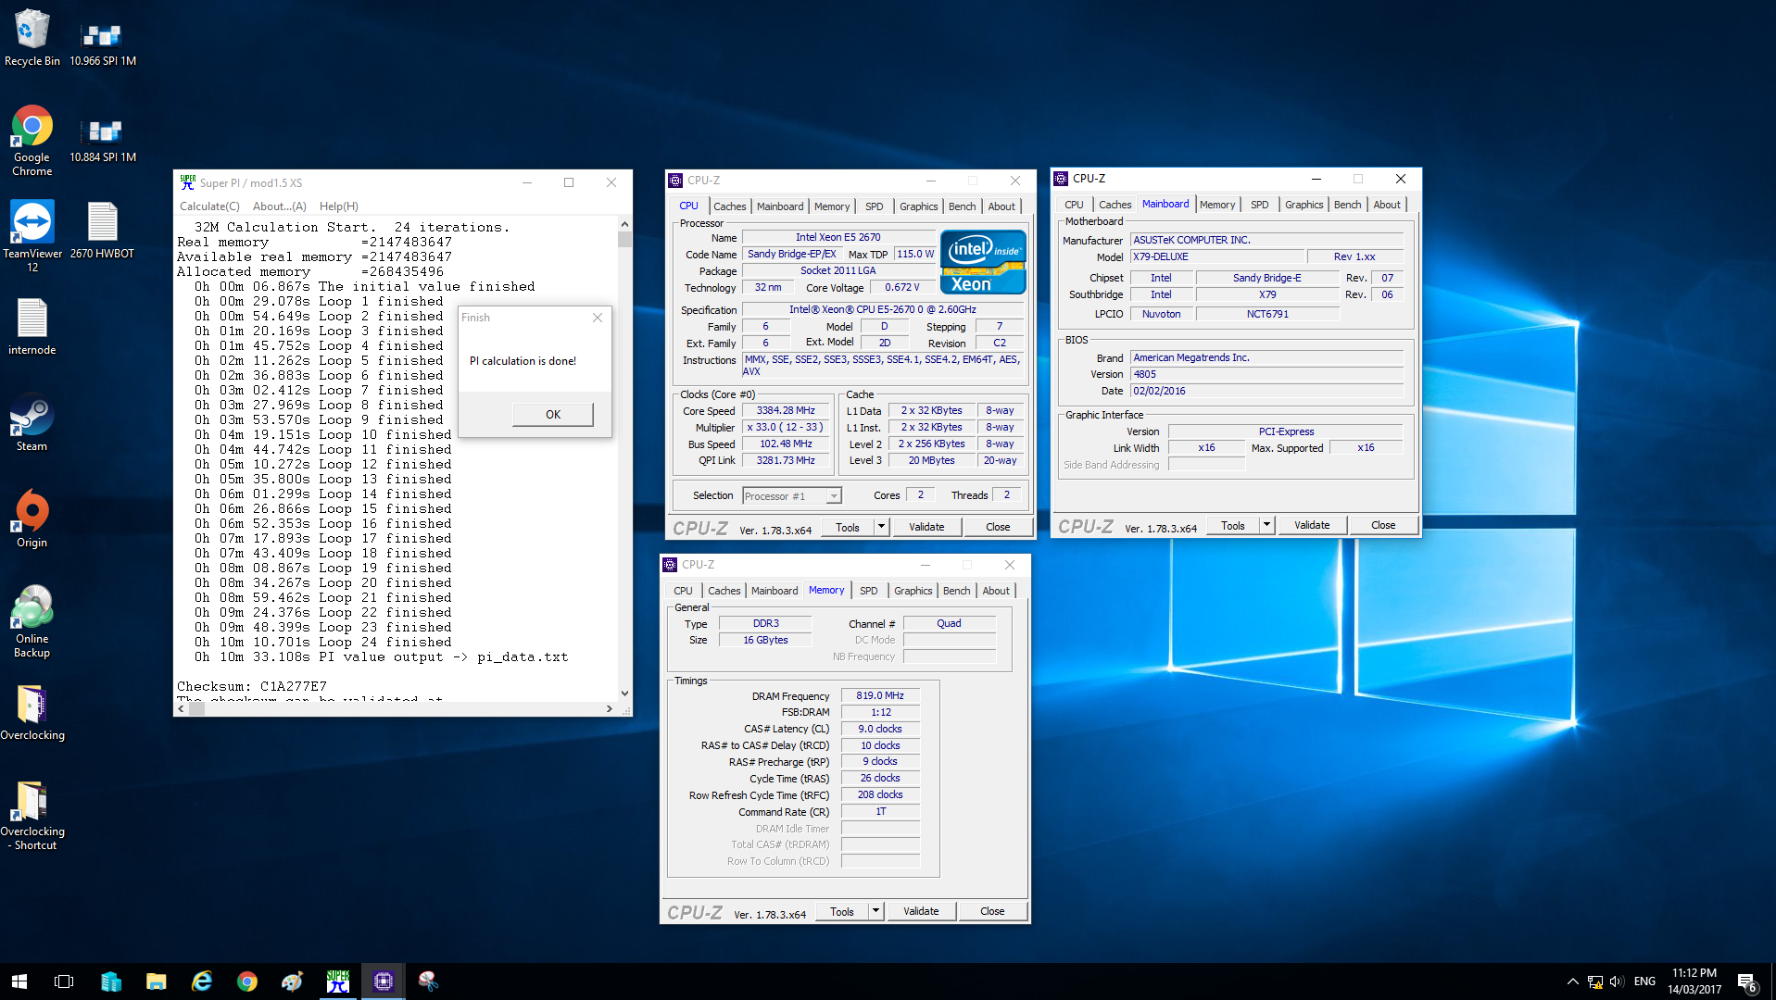This screenshot has height=1000, width=1776.
Task: Open the volume control tray icon
Action: [x=1617, y=981]
